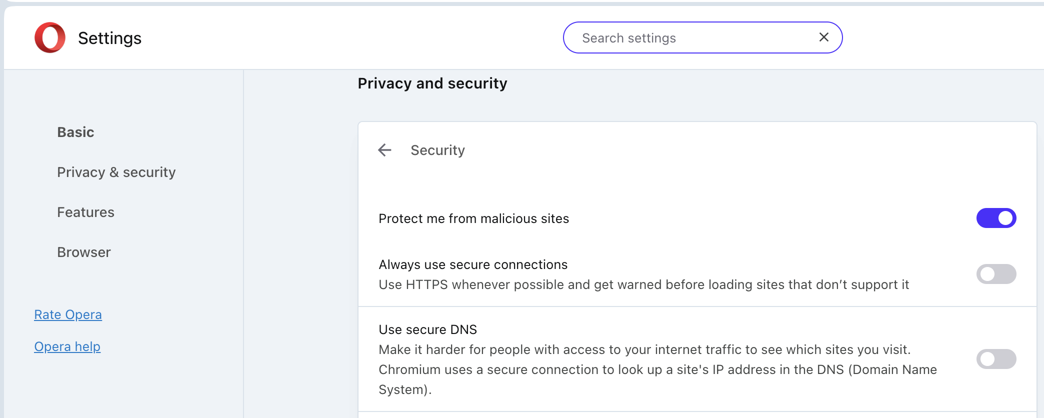The height and width of the screenshot is (418, 1044).
Task: Click the Security subpage heading
Action: coord(437,150)
